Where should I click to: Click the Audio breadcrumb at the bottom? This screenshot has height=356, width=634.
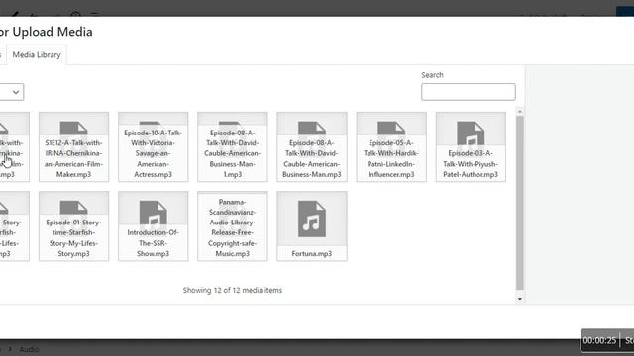pyautogui.click(x=29, y=349)
